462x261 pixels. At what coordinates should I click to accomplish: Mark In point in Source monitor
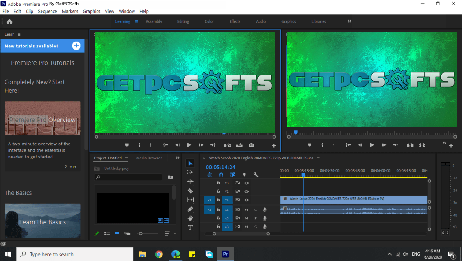point(140,145)
